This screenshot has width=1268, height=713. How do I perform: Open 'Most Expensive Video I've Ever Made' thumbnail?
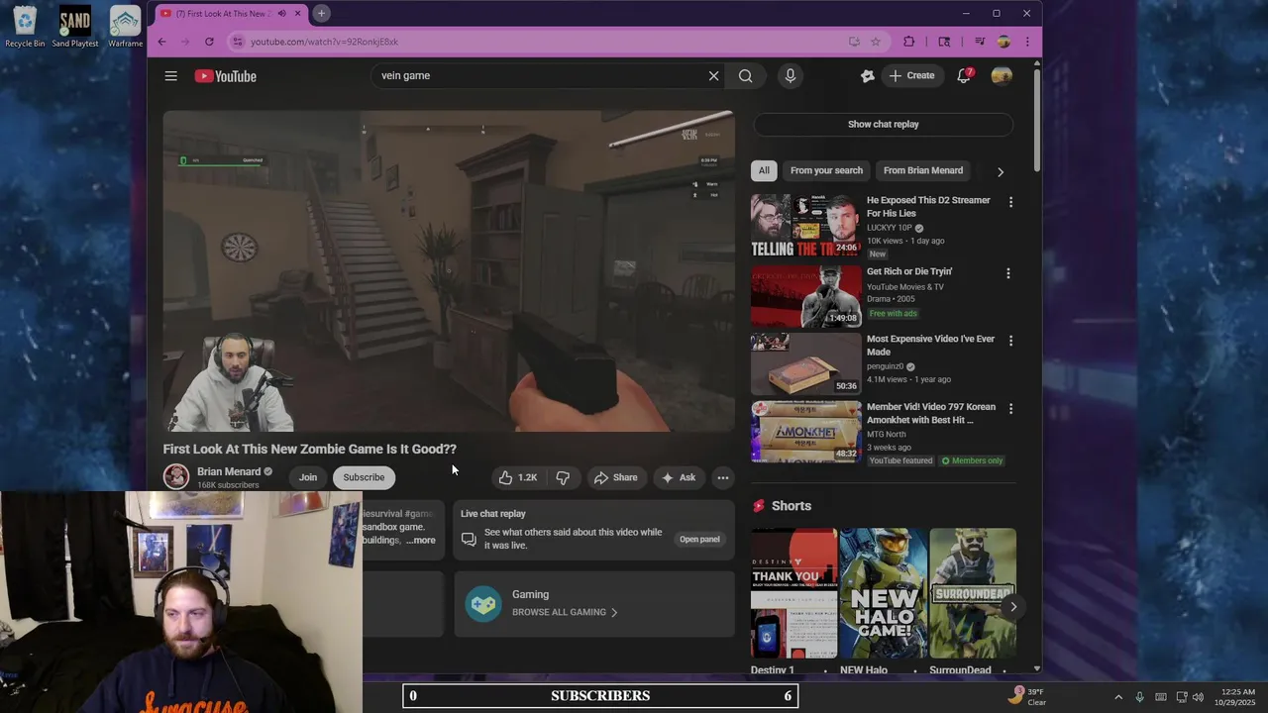806,363
